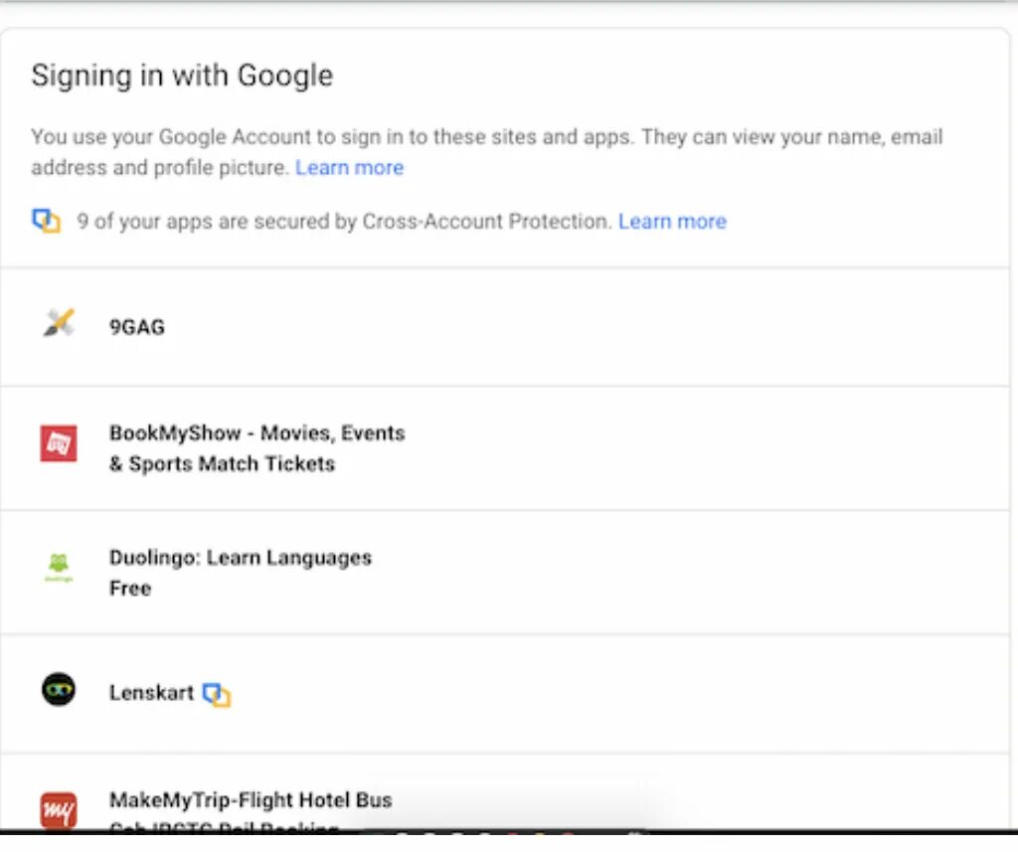
Task: Click the red BookMyShow app icon
Action: coord(59,443)
